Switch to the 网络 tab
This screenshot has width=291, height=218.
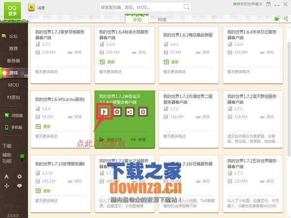coord(162,19)
